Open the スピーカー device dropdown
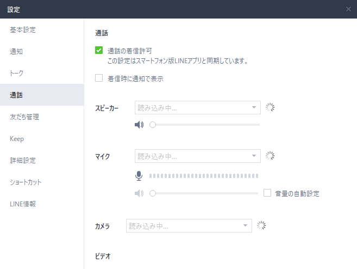Viewport: 357px width, 269px height. click(198, 107)
